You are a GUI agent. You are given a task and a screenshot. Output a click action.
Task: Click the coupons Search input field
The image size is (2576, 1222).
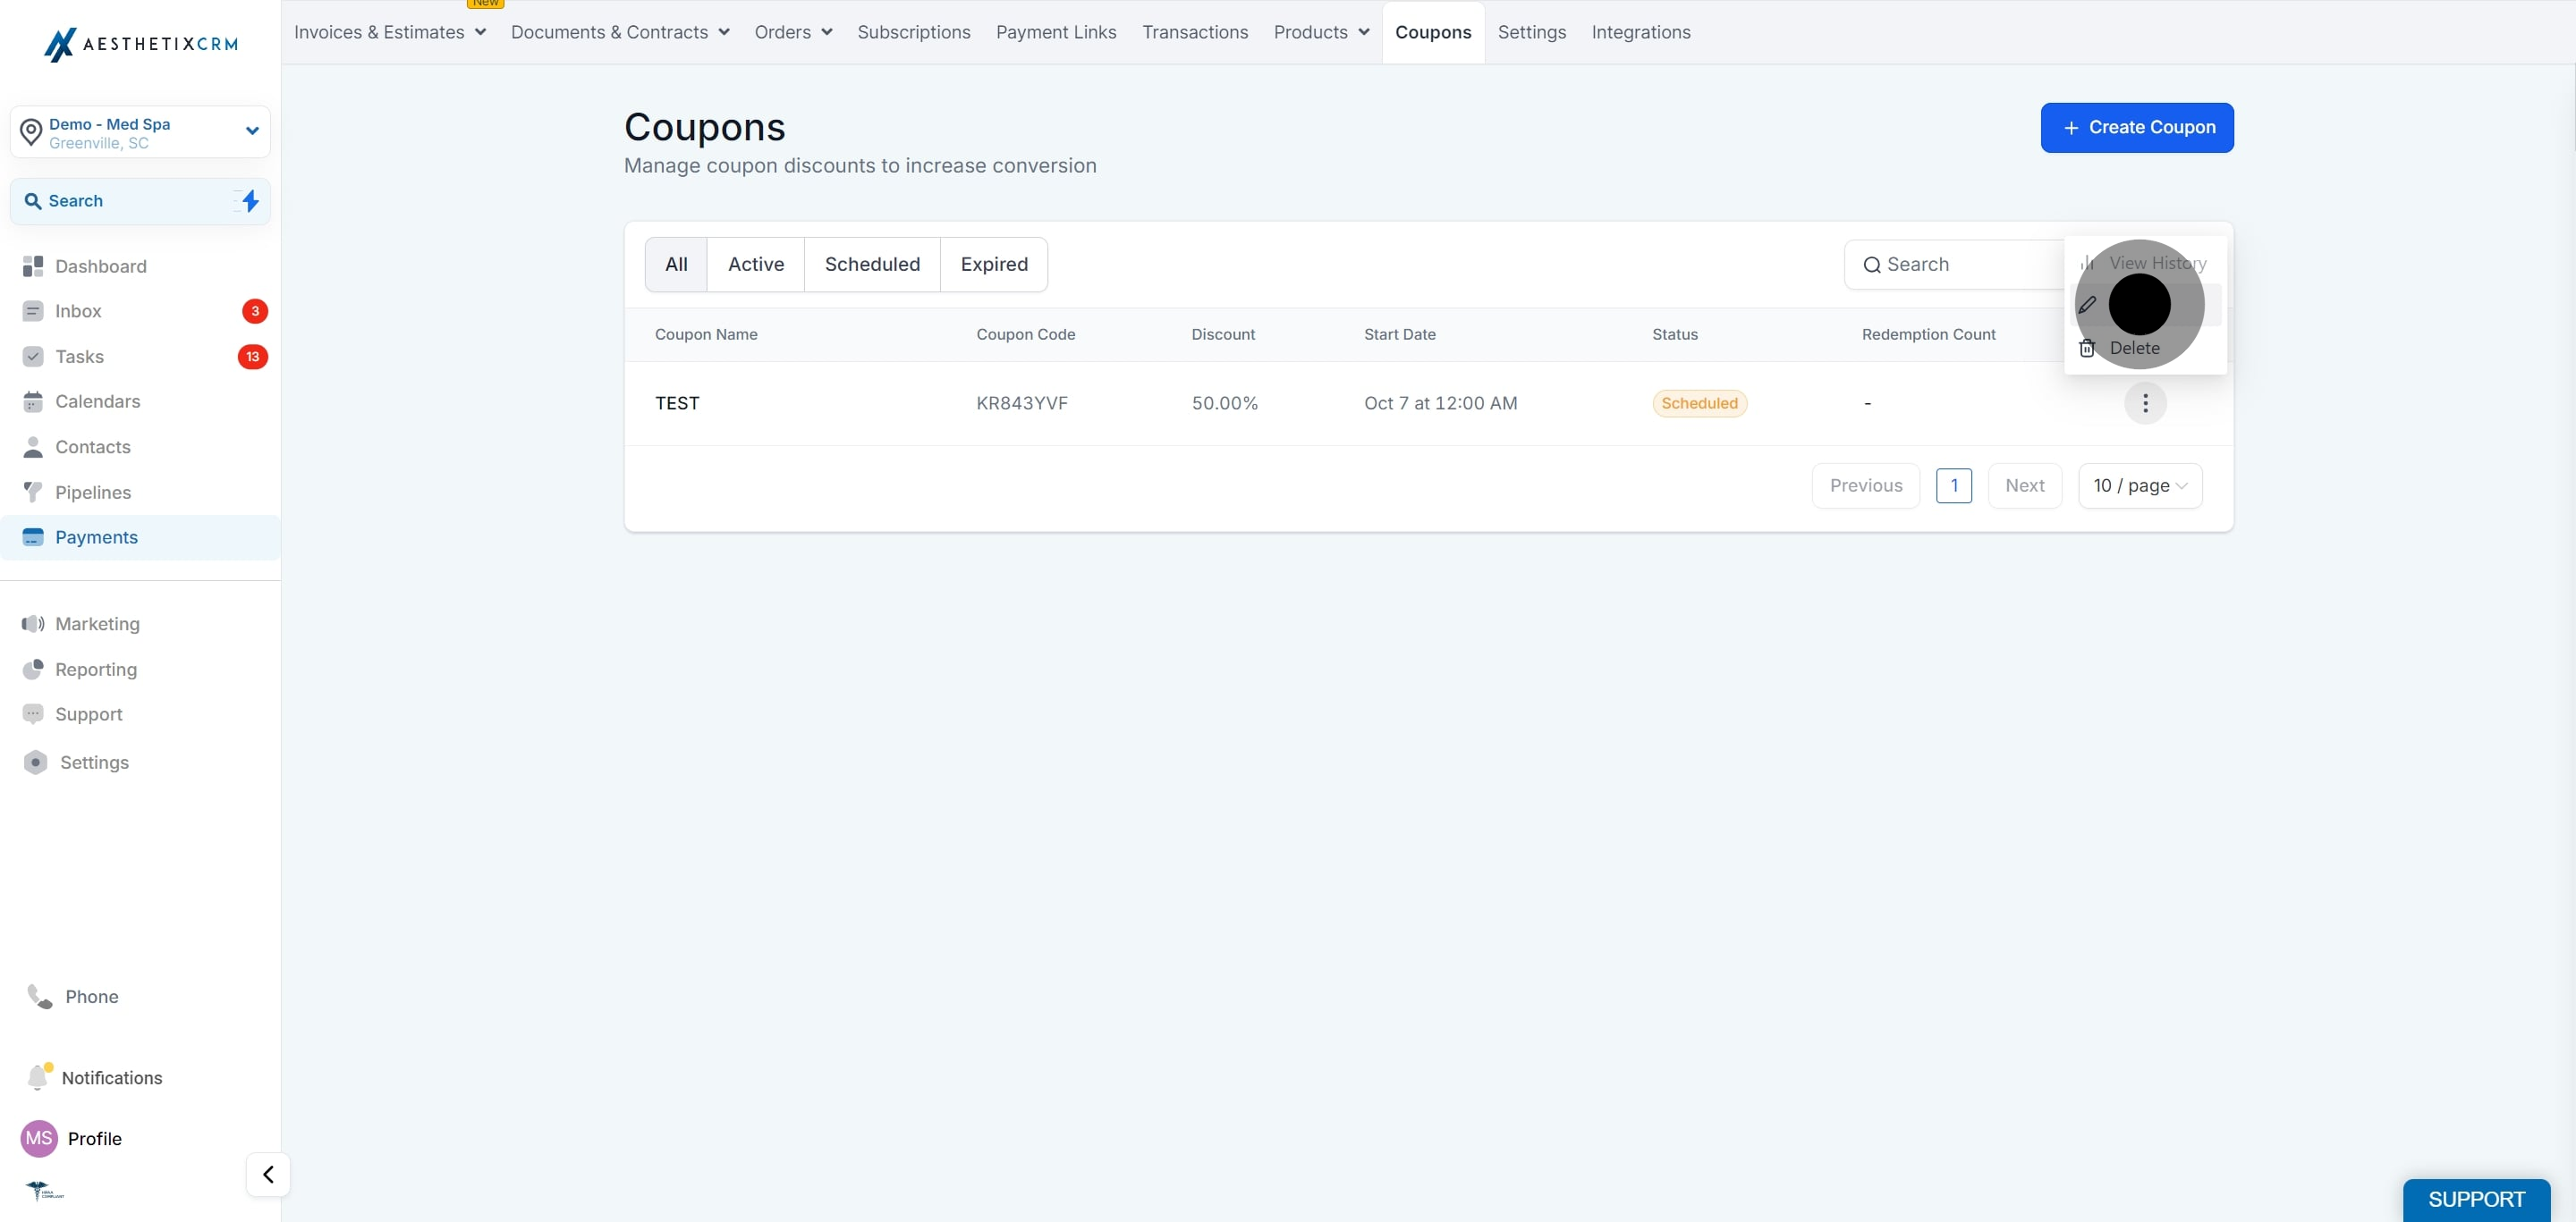click(1955, 265)
